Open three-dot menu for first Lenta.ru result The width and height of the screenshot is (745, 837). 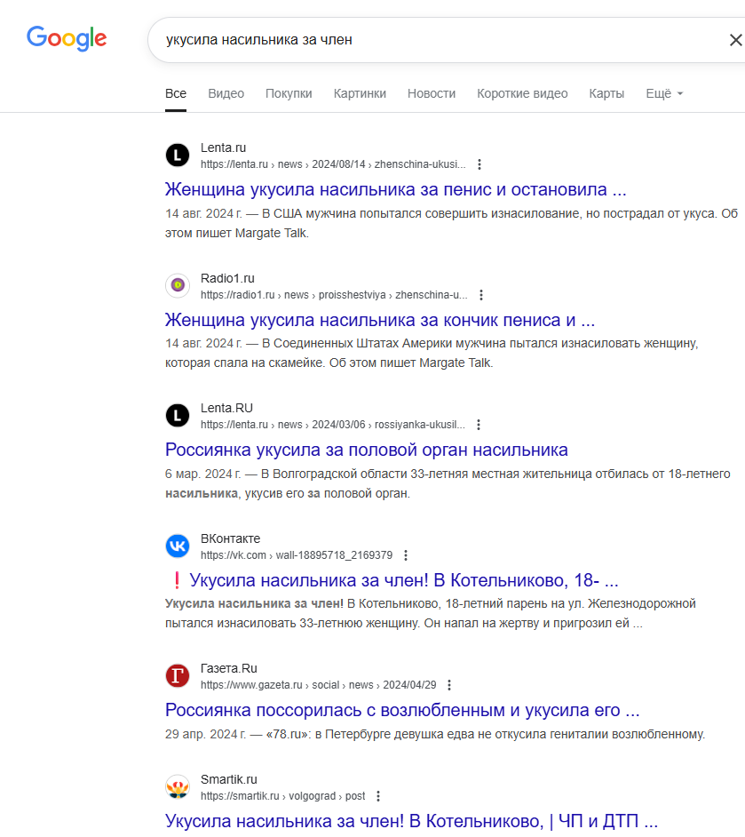click(479, 164)
